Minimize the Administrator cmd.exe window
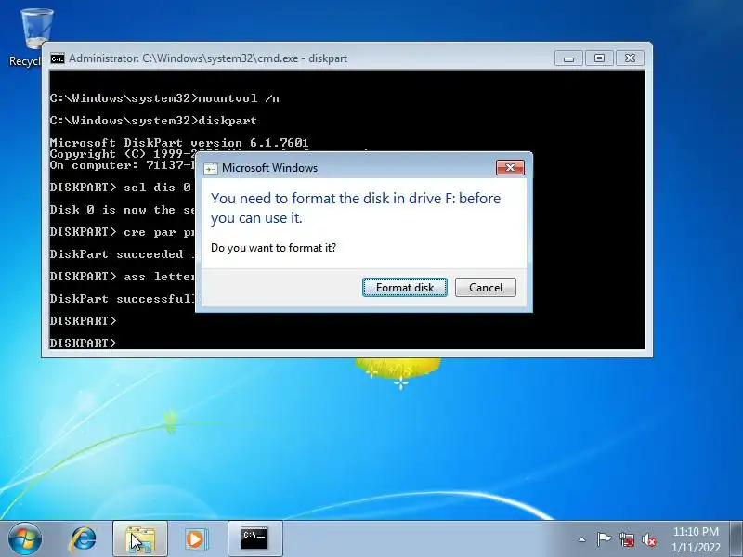 coord(568,58)
